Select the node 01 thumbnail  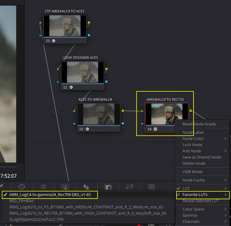(65, 26)
